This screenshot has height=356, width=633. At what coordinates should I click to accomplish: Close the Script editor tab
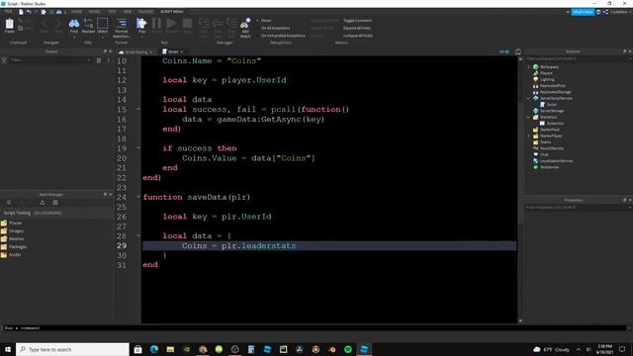pyautogui.click(x=182, y=51)
